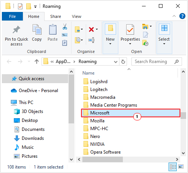The image size is (188, 173).
Task: Open the recent locations dropdown
Action: (x=29, y=61)
